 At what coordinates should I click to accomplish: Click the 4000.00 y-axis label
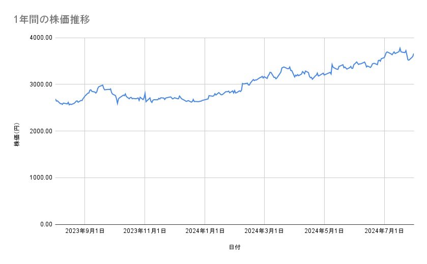coord(40,38)
